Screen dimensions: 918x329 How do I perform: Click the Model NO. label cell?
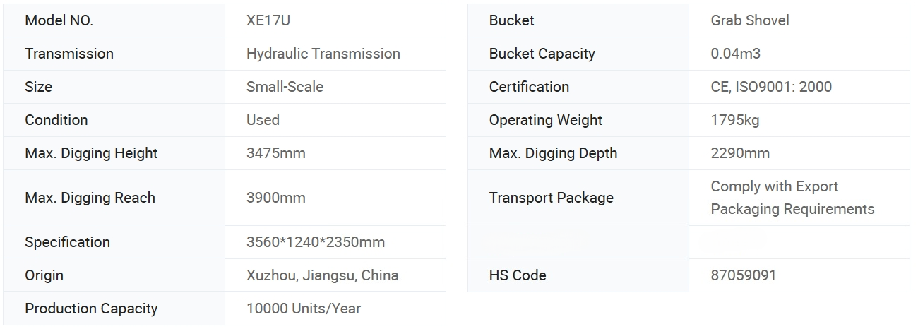pyautogui.click(x=59, y=20)
